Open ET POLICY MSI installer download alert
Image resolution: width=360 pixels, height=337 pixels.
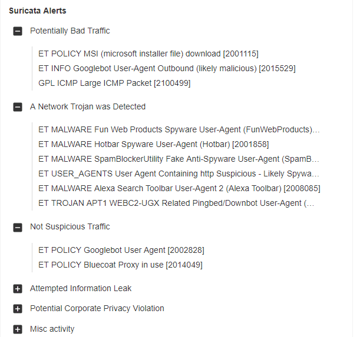click(x=148, y=54)
